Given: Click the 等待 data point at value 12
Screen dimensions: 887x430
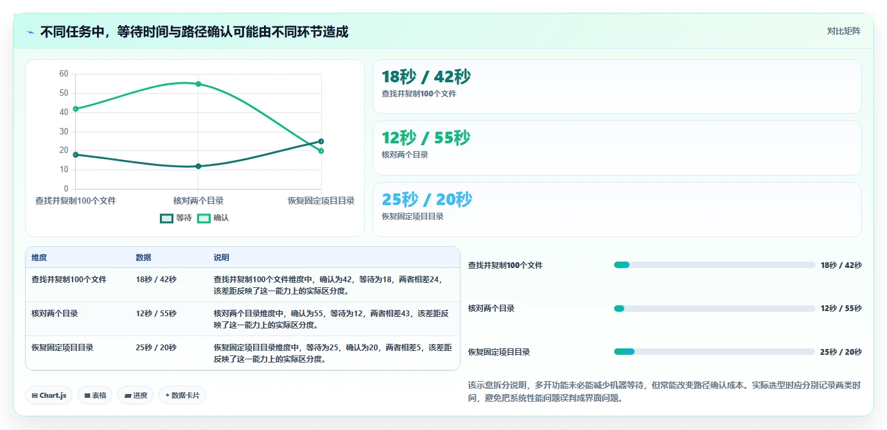Looking at the screenshot, I should coord(198,166).
